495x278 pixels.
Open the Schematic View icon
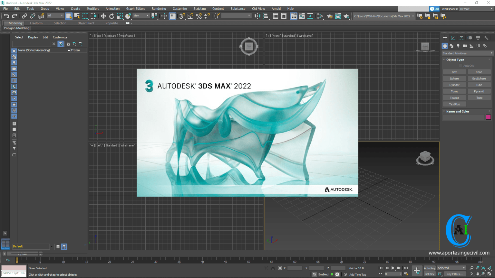click(x=310, y=16)
